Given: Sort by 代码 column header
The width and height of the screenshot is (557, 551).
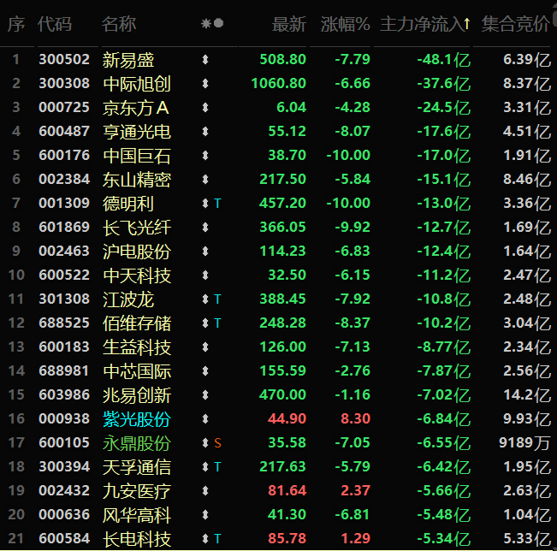Looking at the screenshot, I should [x=55, y=24].
